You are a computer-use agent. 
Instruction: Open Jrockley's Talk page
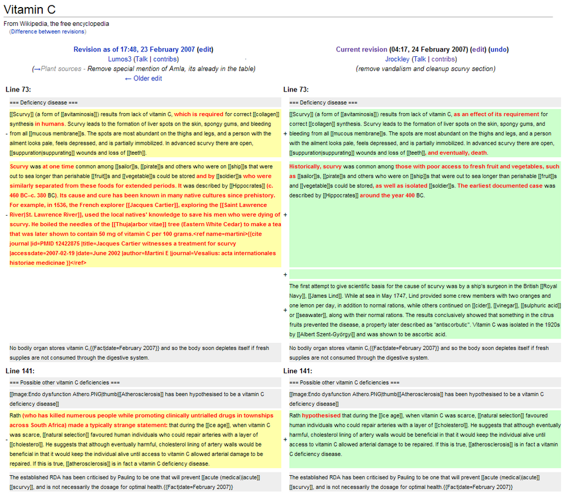pyautogui.click(x=420, y=59)
